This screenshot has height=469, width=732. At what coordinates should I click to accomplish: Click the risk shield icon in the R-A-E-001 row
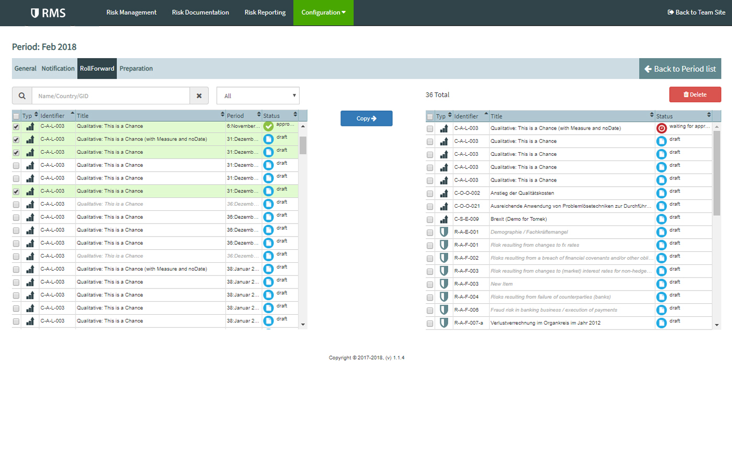pos(444,232)
